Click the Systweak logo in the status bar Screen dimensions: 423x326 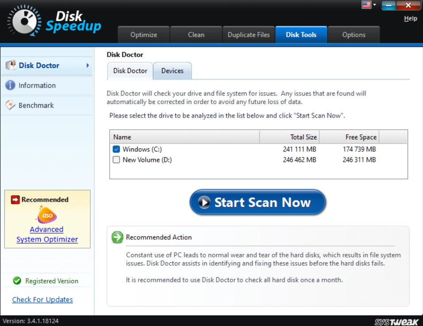tap(397, 322)
